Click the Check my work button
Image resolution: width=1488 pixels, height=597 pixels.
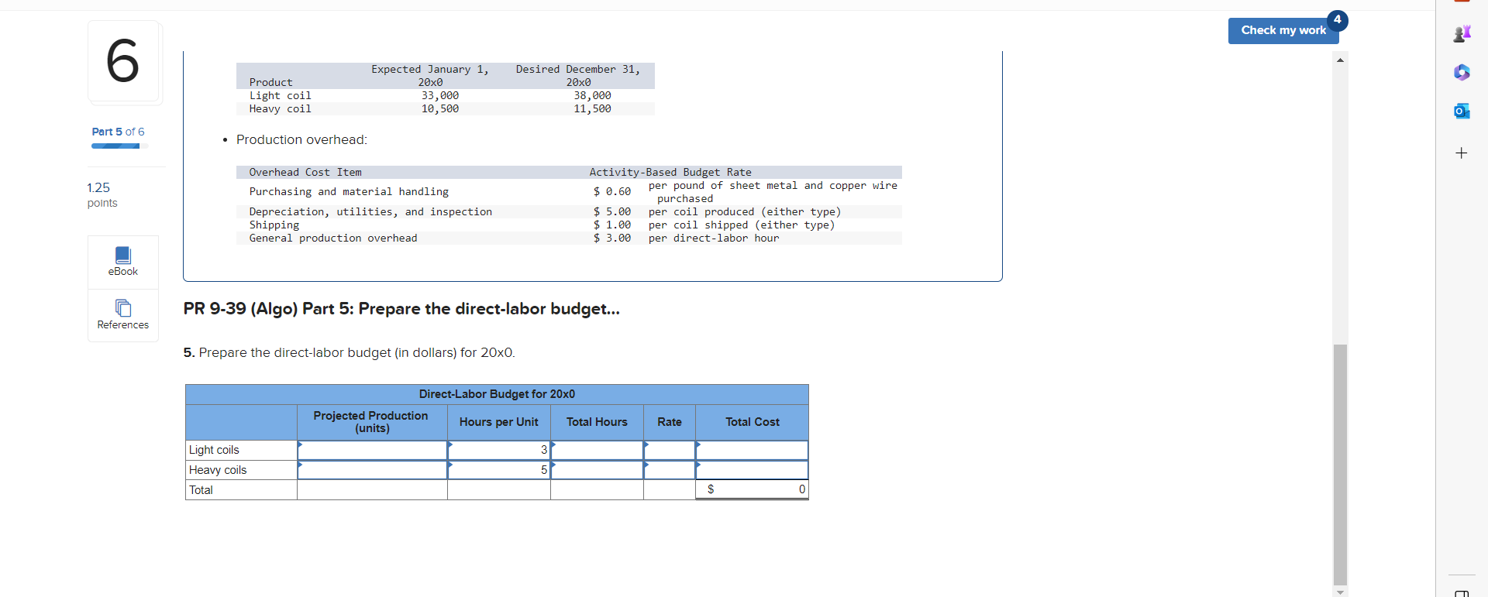click(x=1283, y=30)
